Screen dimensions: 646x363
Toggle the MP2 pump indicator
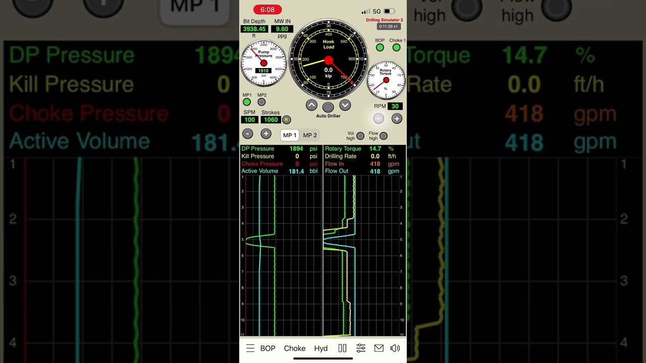pyautogui.click(x=261, y=102)
